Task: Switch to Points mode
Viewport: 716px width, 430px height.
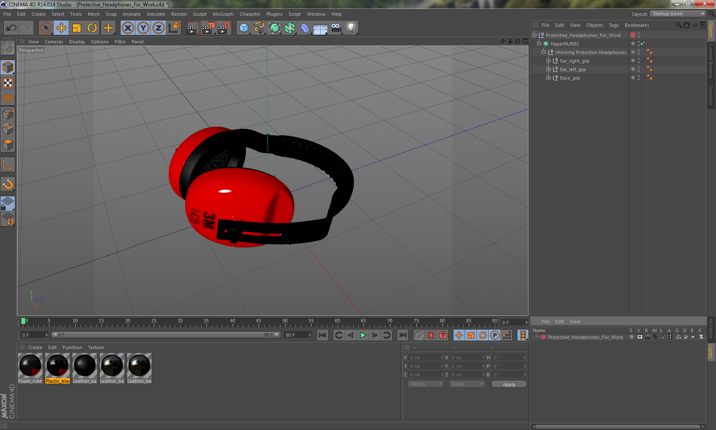Action: pos(8,114)
